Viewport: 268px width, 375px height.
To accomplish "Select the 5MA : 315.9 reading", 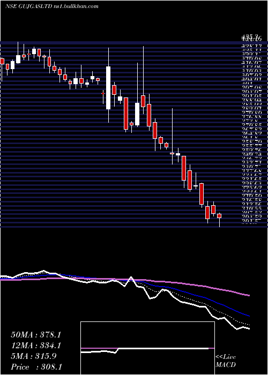I will (34, 356).
